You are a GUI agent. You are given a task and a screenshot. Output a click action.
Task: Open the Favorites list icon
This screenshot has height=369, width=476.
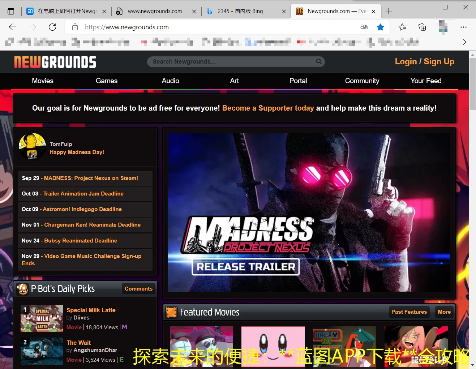[x=402, y=27]
